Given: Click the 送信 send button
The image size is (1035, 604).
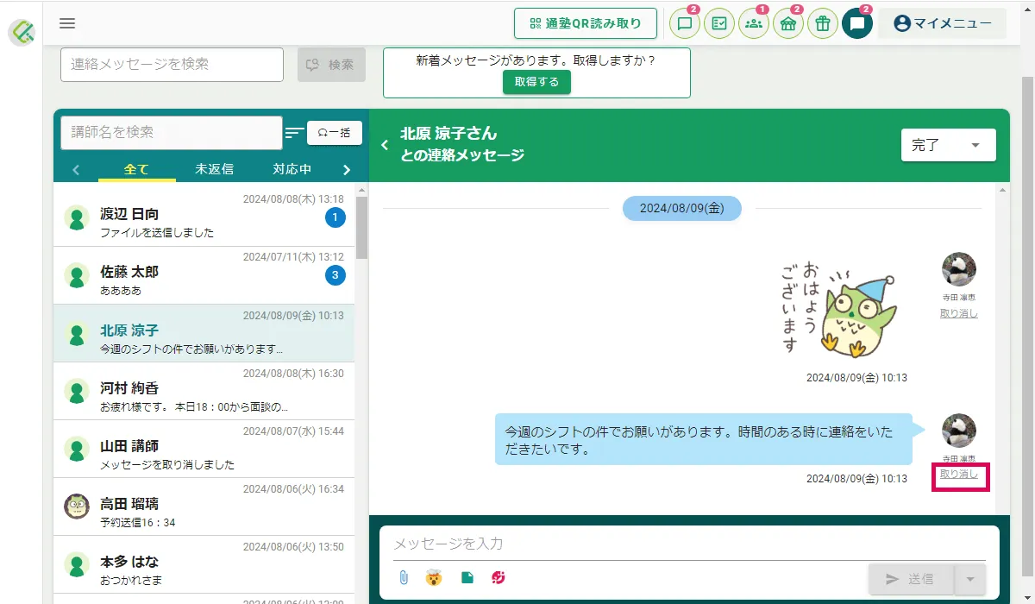Looking at the screenshot, I should click(912, 579).
